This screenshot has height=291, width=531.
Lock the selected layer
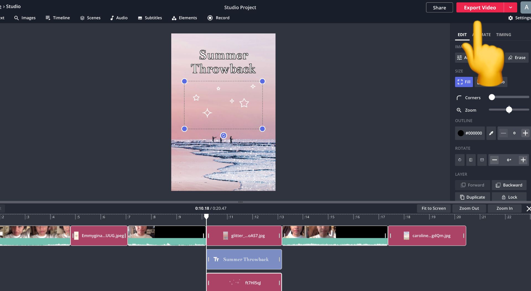point(509,197)
